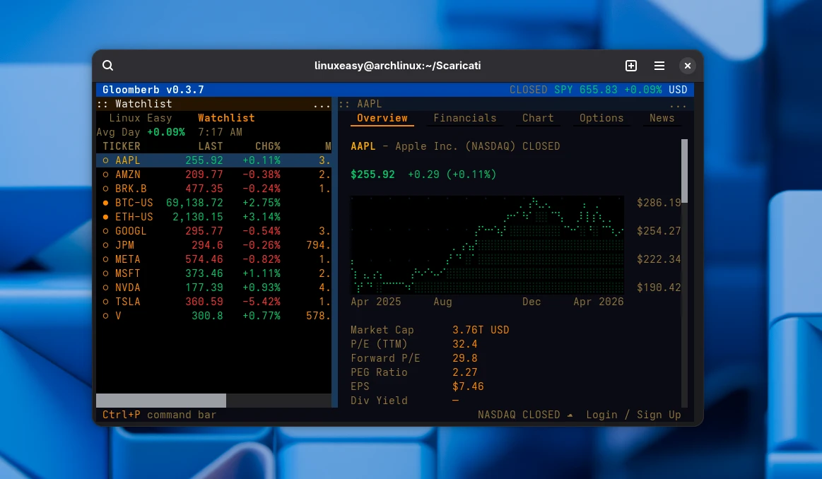Switch to the Chart tab
This screenshot has height=479, width=822.
[x=538, y=118]
